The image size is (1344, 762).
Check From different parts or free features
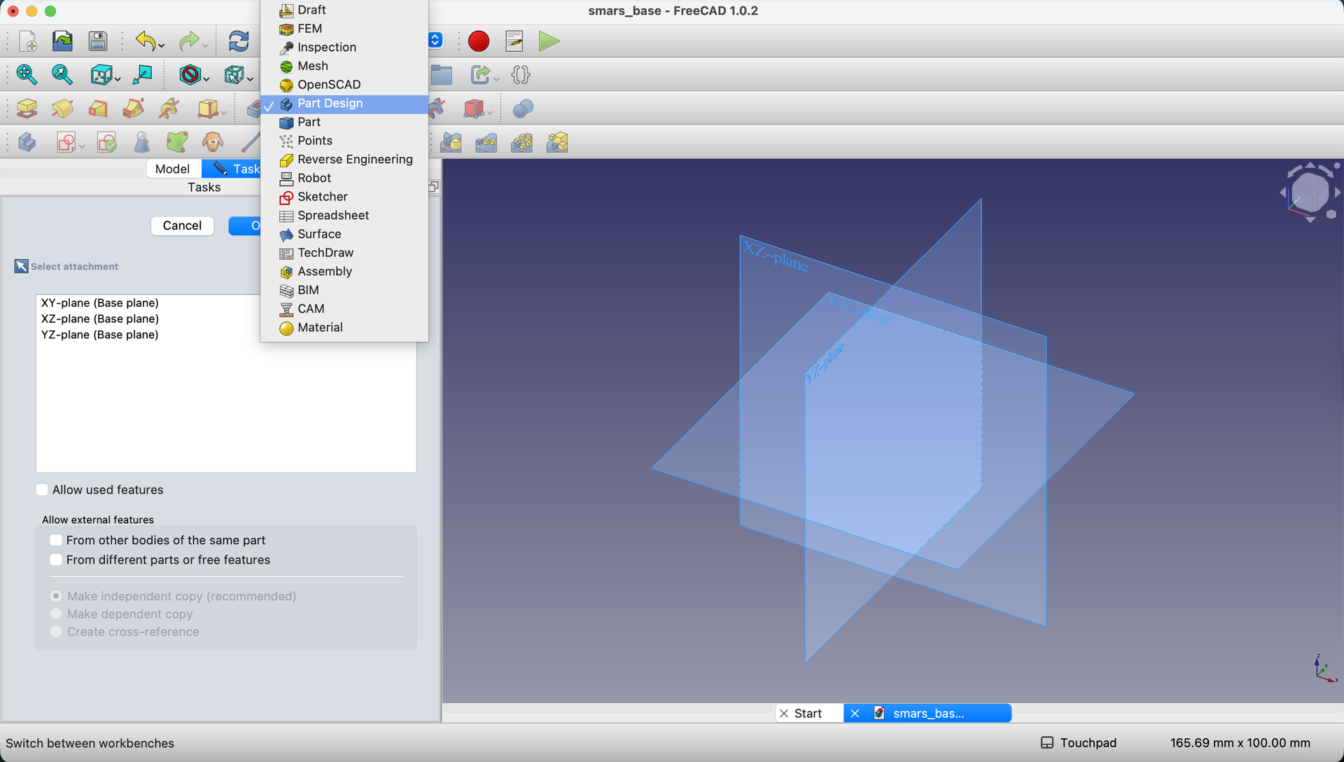(x=56, y=560)
